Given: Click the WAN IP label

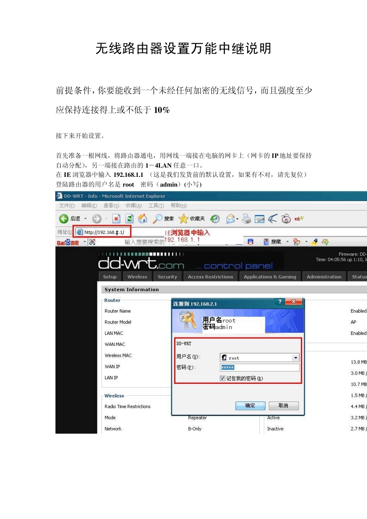Looking at the screenshot, I should click(112, 367).
